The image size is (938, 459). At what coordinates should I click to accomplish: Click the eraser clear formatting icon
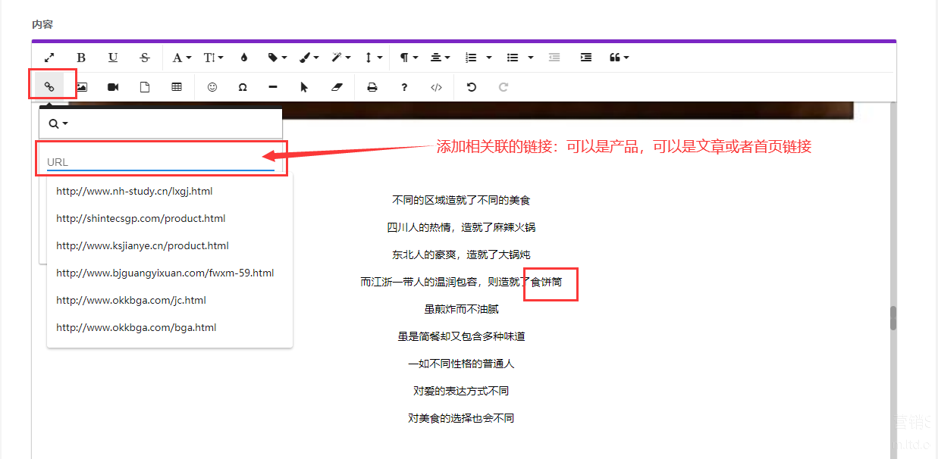pos(337,87)
